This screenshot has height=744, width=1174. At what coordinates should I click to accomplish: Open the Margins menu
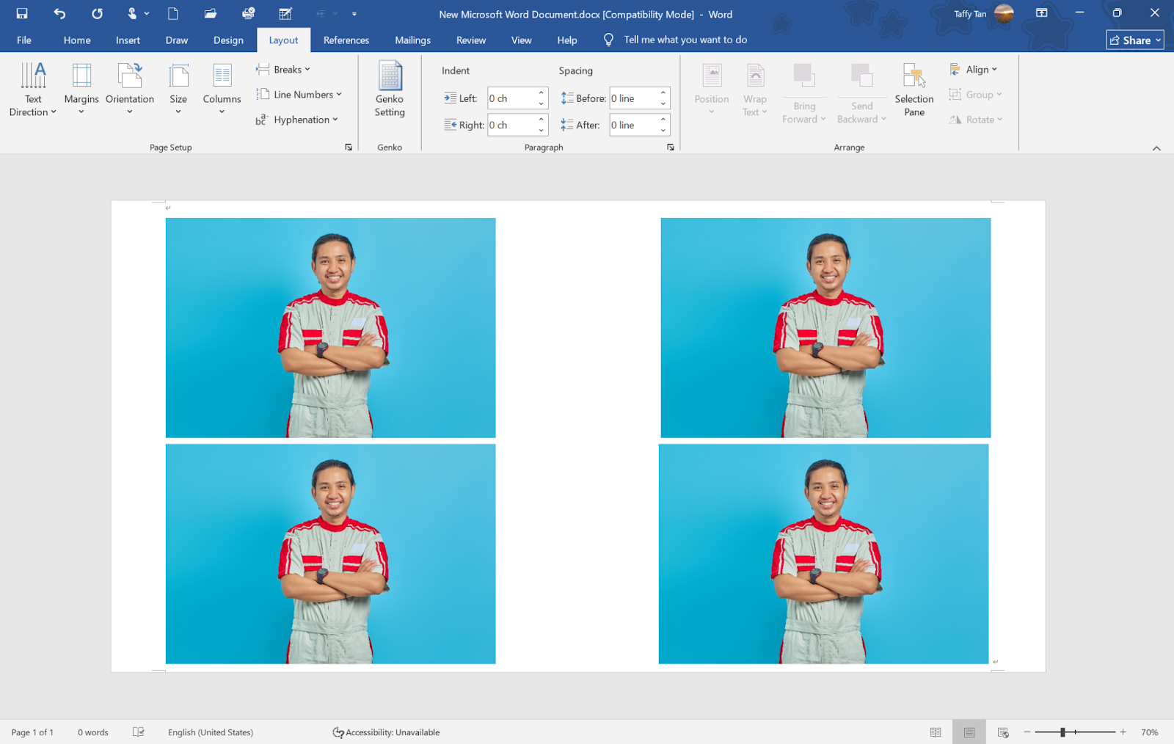81,90
